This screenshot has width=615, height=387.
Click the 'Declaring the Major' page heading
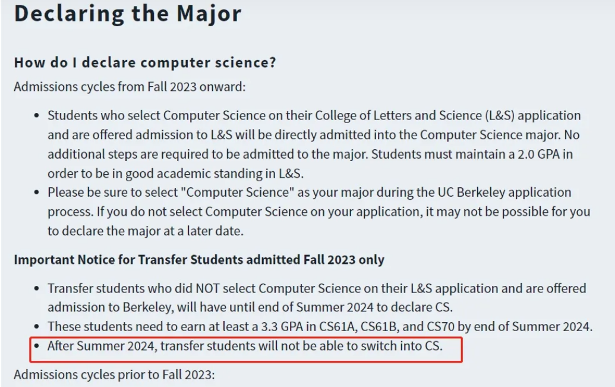[x=128, y=13]
